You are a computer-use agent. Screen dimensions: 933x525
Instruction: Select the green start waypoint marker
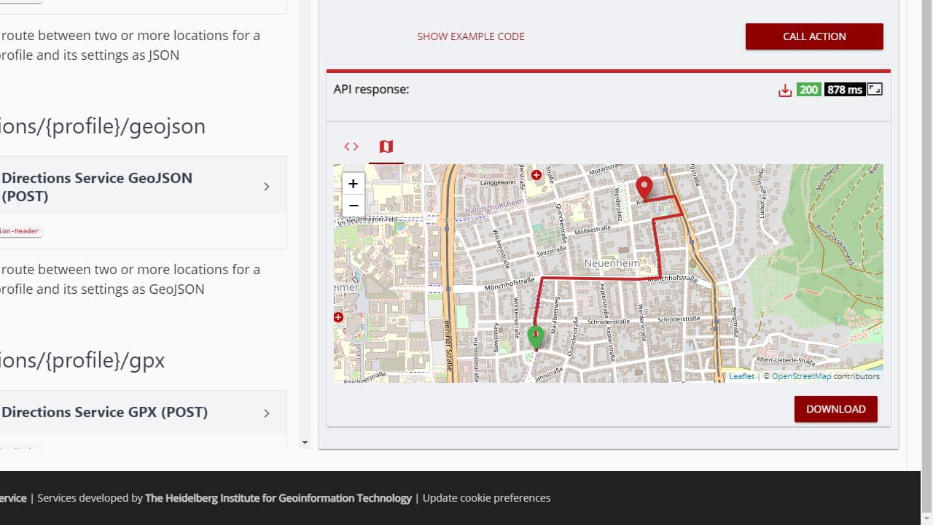click(x=536, y=334)
